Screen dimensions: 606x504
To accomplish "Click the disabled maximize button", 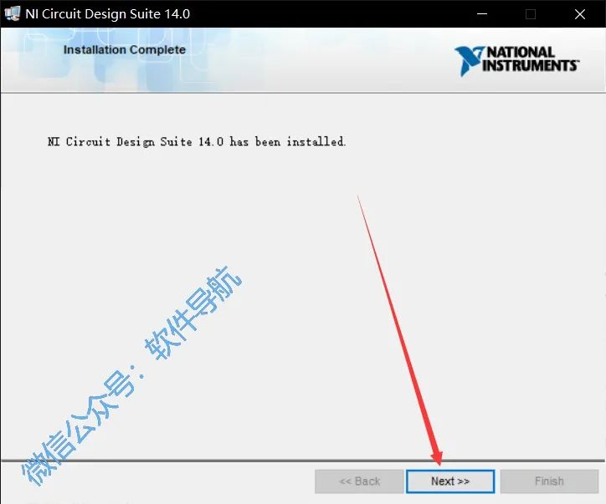I will 531,14.
